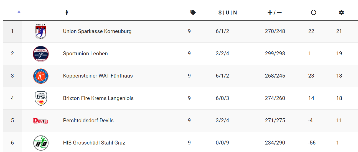Click the HIB Graz handball logo
The width and height of the screenshot is (358, 152).
[x=41, y=143]
